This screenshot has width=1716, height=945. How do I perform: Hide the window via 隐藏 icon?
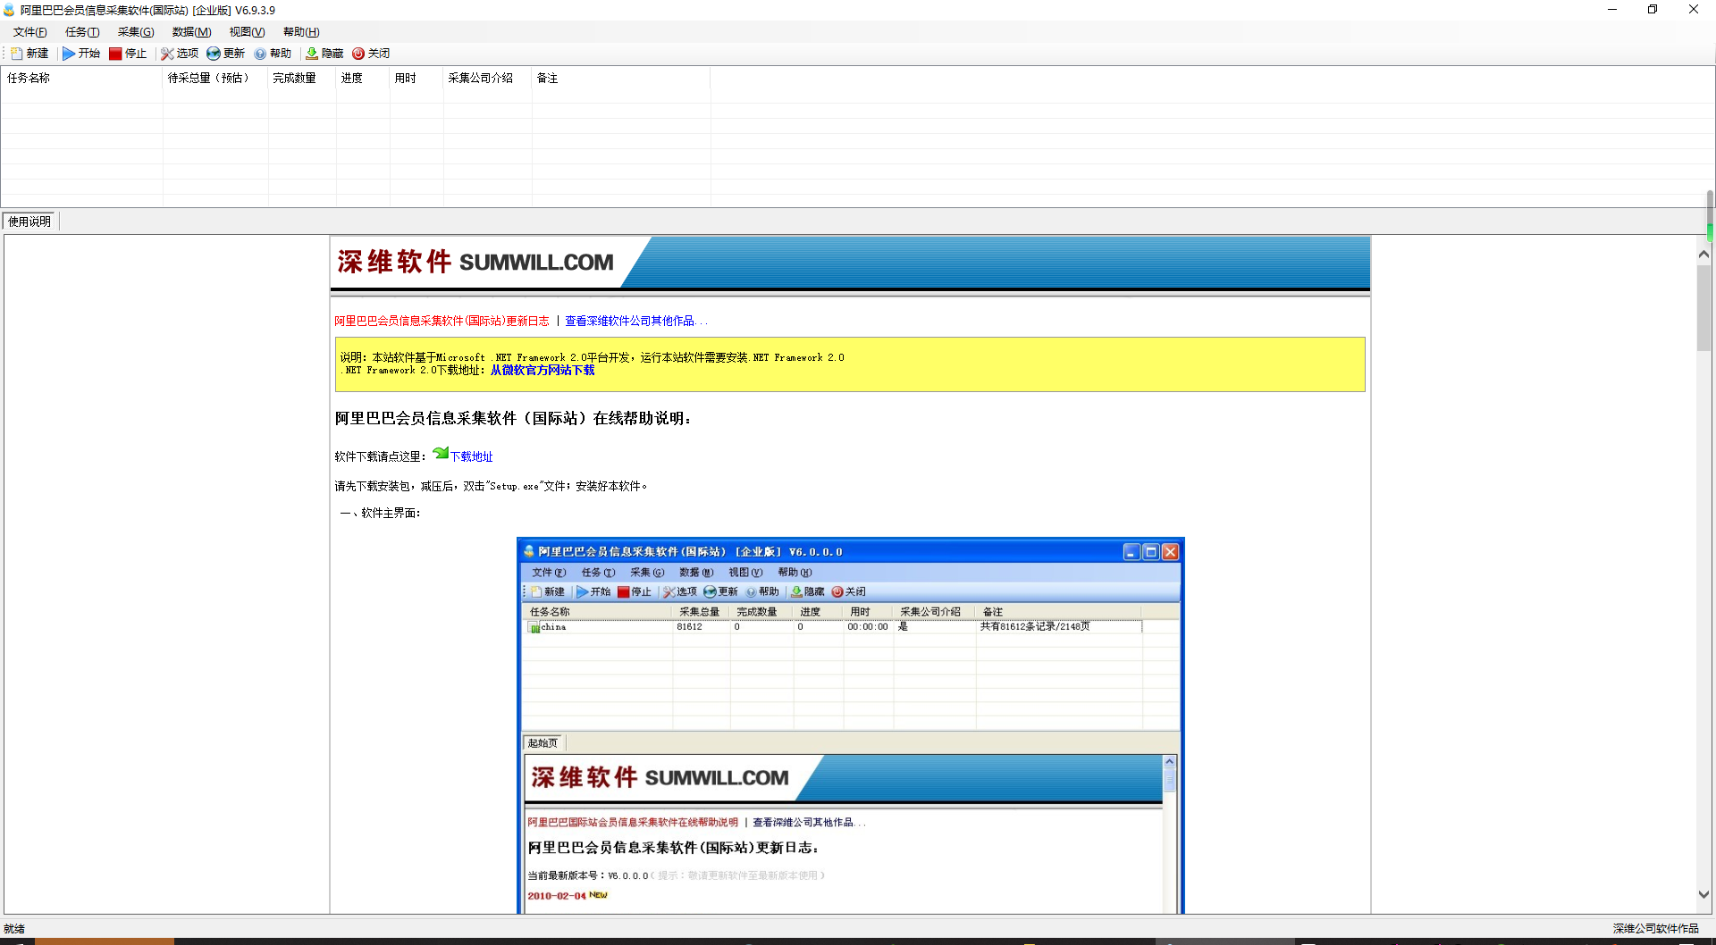[324, 54]
